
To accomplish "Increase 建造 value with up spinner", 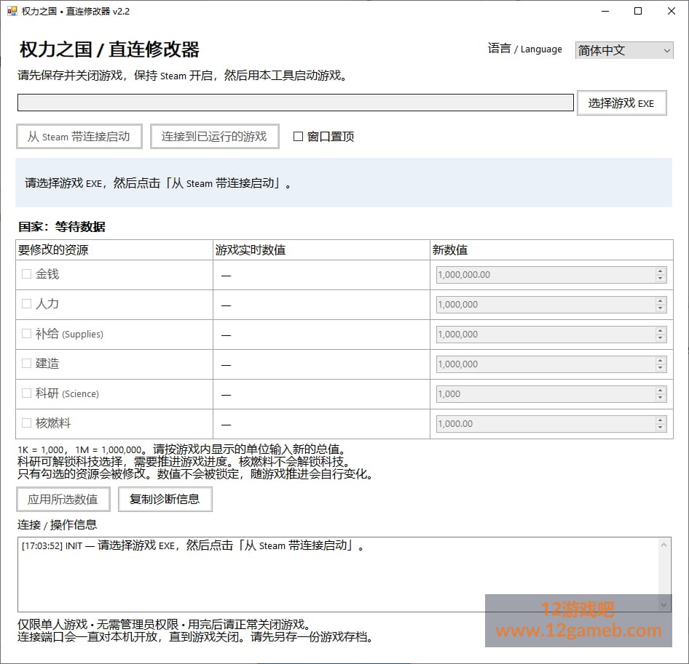I will (660, 361).
